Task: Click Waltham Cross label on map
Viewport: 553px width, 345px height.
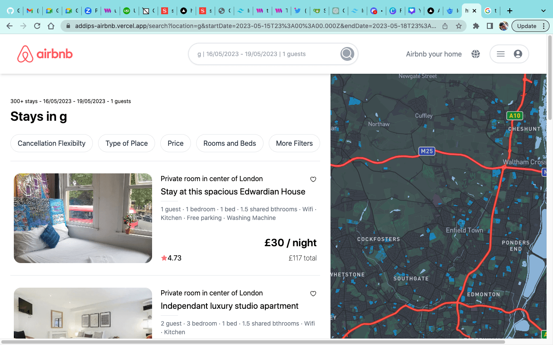Action: point(524,162)
